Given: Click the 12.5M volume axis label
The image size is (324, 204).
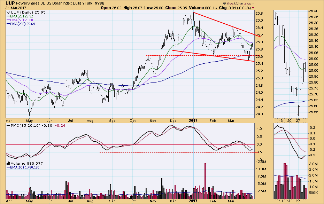Looking at the screenshot, I should tap(261, 162).
